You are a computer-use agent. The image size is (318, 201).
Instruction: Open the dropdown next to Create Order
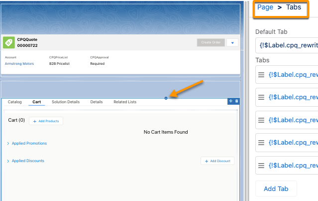232,43
